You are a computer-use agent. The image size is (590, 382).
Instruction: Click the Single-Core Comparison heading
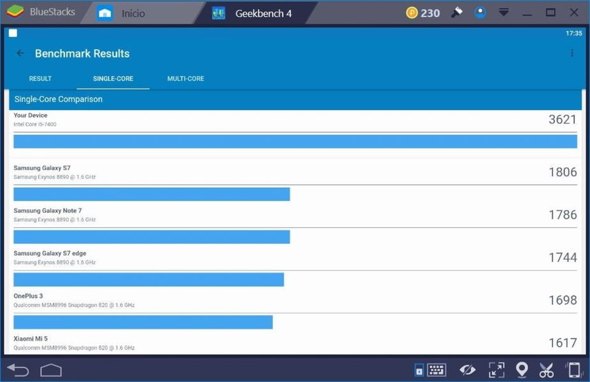59,99
